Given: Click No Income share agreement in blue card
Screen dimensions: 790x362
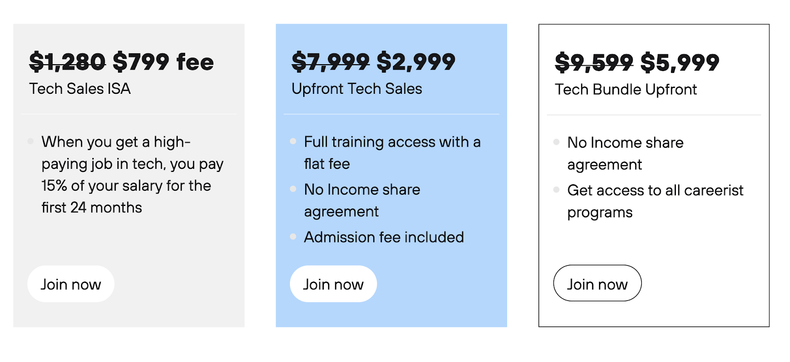Looking at the screenshot, I should click(x=362, y=200).
